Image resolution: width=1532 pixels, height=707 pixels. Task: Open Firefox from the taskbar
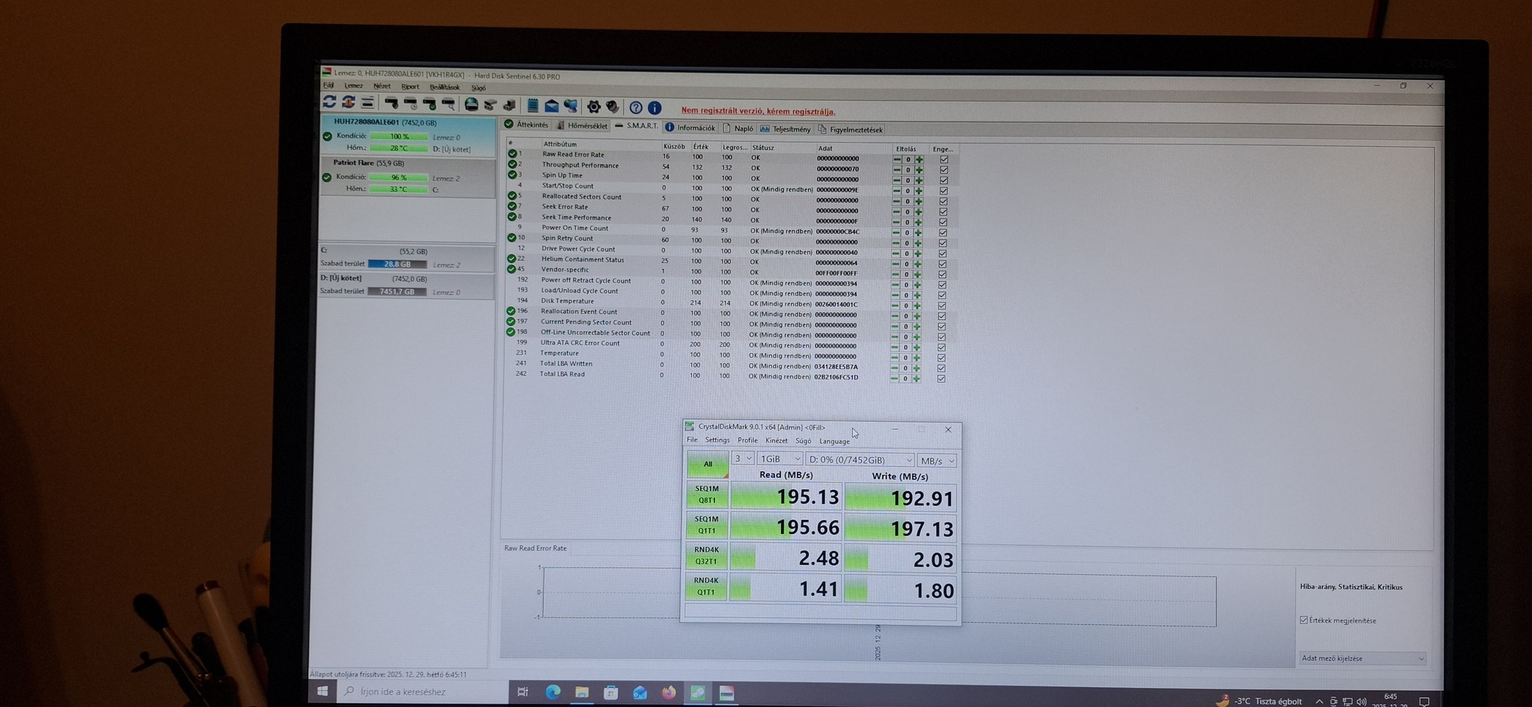pos(669,693)
